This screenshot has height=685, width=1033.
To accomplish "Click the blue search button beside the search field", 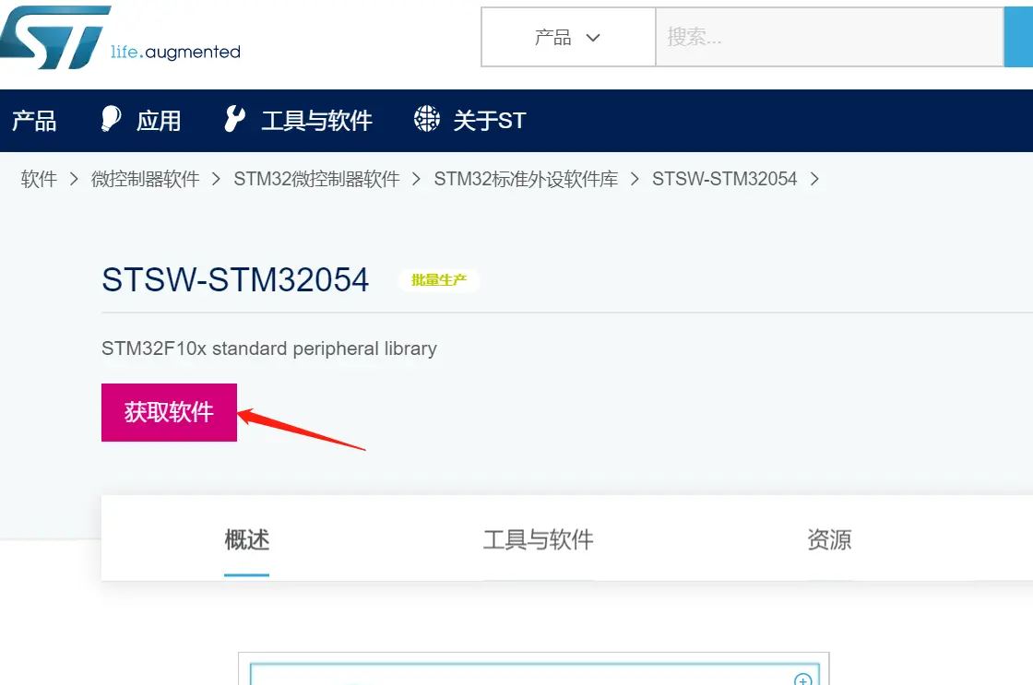I will point(1018,38).
